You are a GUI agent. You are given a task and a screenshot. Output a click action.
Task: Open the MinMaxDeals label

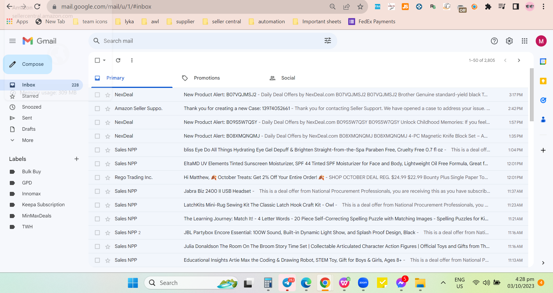coord(37,216)
